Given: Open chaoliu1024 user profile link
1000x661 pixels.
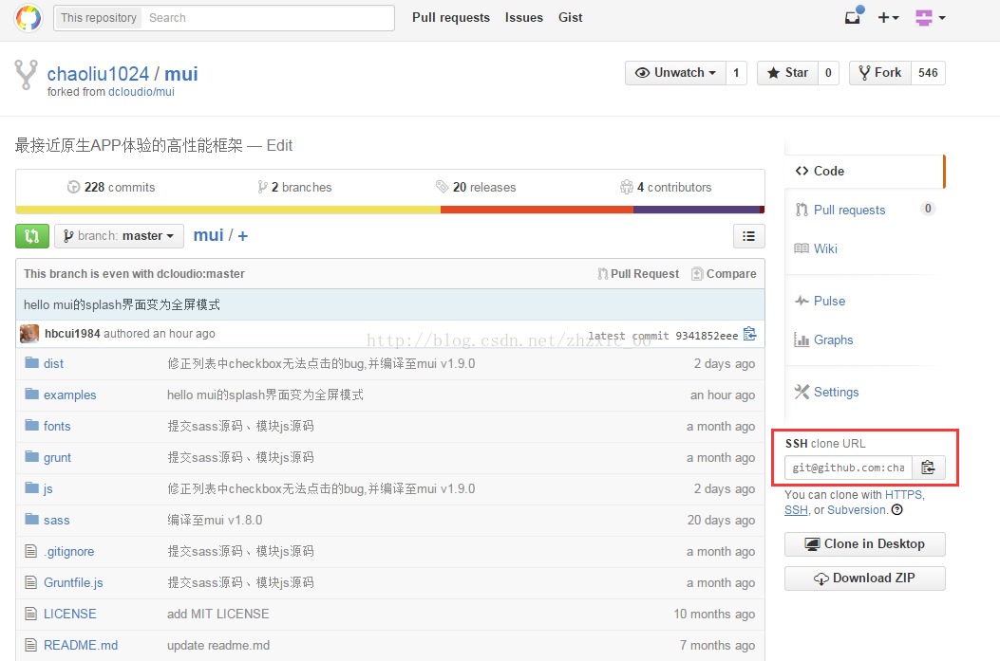Looking at the screenshot, I should point(98,74).
